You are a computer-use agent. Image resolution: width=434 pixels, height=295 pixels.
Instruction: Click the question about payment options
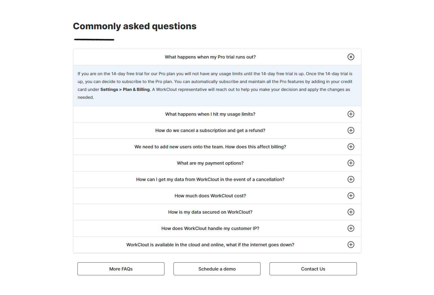click(x=210, y=163)
